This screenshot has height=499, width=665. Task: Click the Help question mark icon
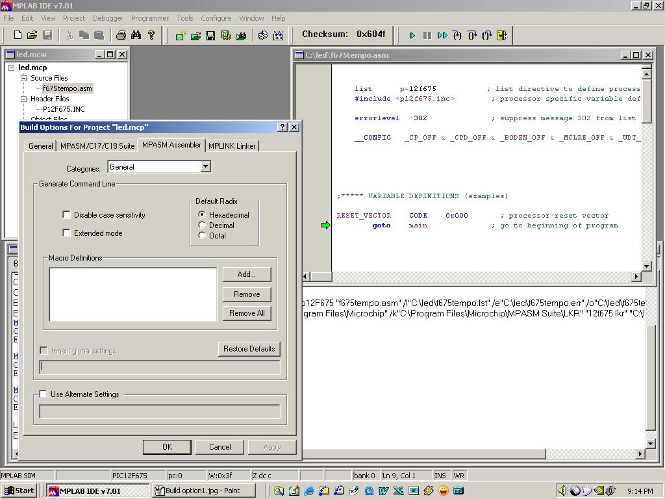151,35
